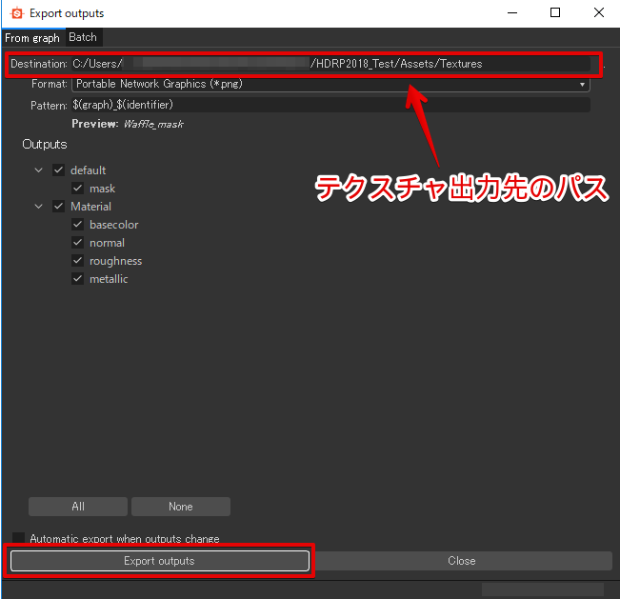Toggle the basecolor output checkbox
620x599 pixels.
(x=77, y=225)
